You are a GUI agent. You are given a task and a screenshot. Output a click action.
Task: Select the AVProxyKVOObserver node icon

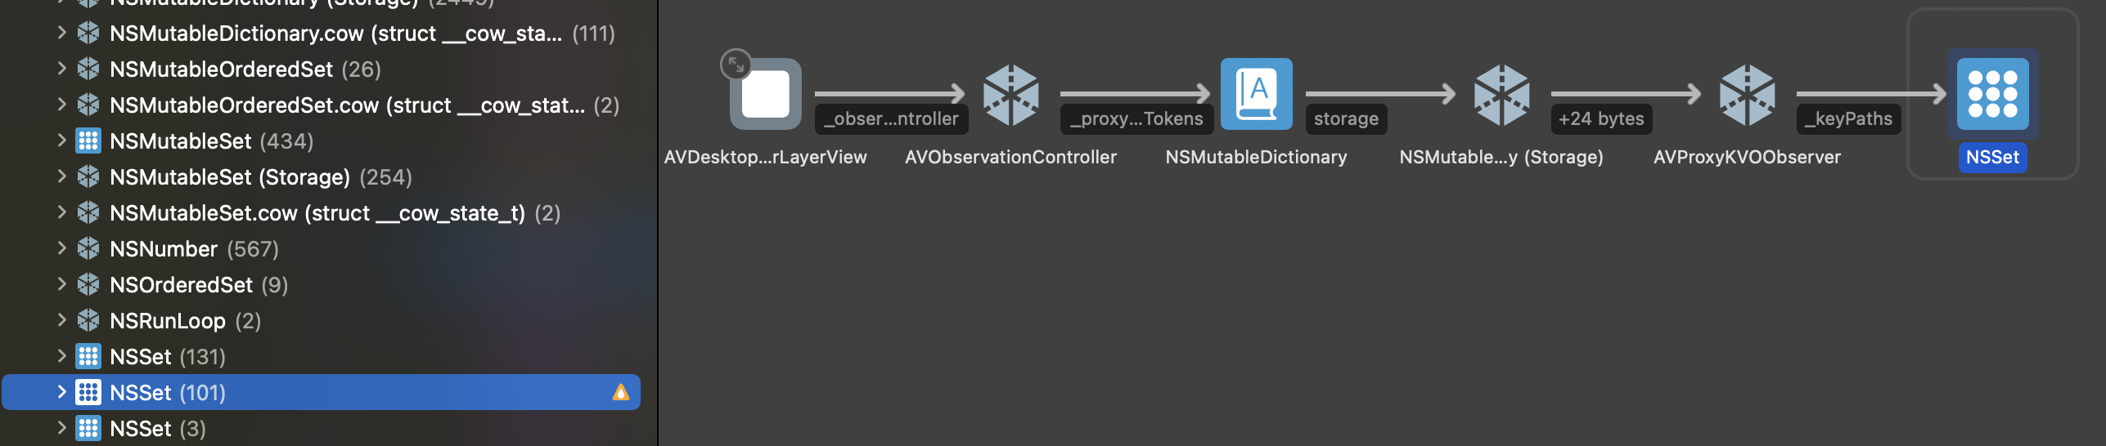click(1747, 94)
